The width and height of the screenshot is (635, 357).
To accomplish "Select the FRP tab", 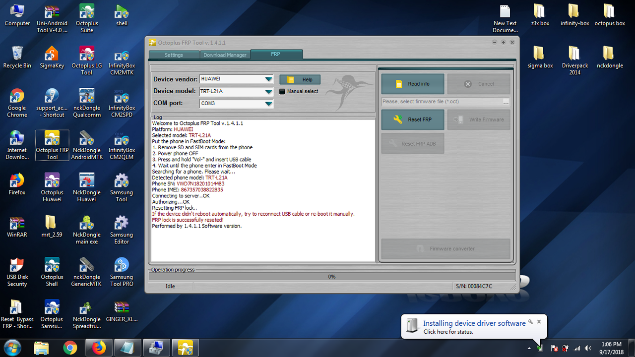I will point(276,55).
